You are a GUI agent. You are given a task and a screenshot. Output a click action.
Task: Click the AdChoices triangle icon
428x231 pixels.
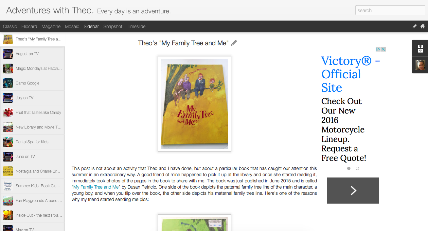tap(378, 49)
